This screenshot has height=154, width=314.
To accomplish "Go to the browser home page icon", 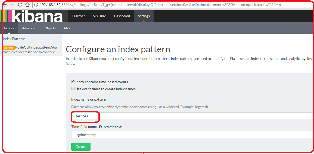I will (27, 4).
